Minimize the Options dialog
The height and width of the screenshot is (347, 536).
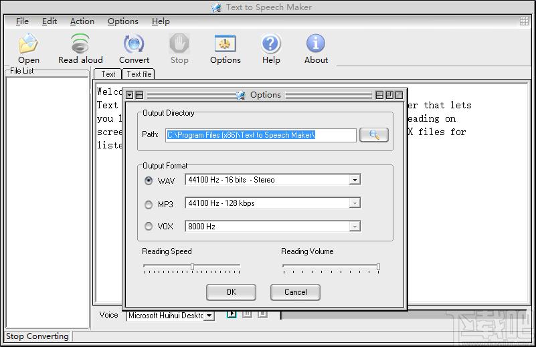[379, 95]
